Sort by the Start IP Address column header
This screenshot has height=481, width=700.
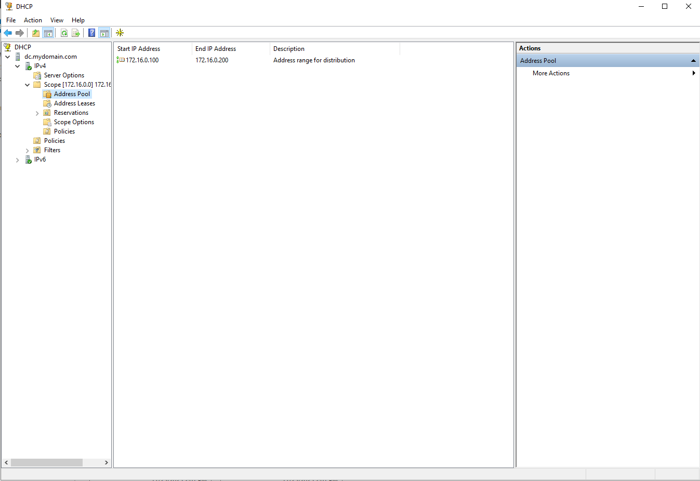click(138, 48)
